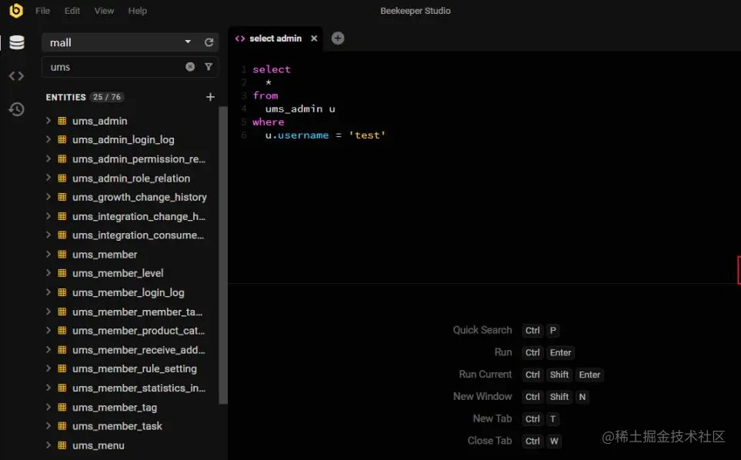Expand the ums_growth_change_history table

[x=48, y=196]
